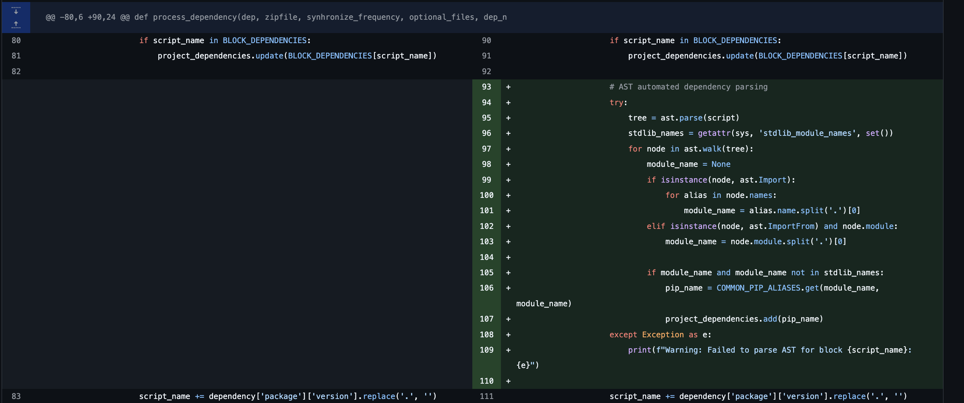Select left line number 80
This screenshot has height=403, width=964.
pos(16,40)
